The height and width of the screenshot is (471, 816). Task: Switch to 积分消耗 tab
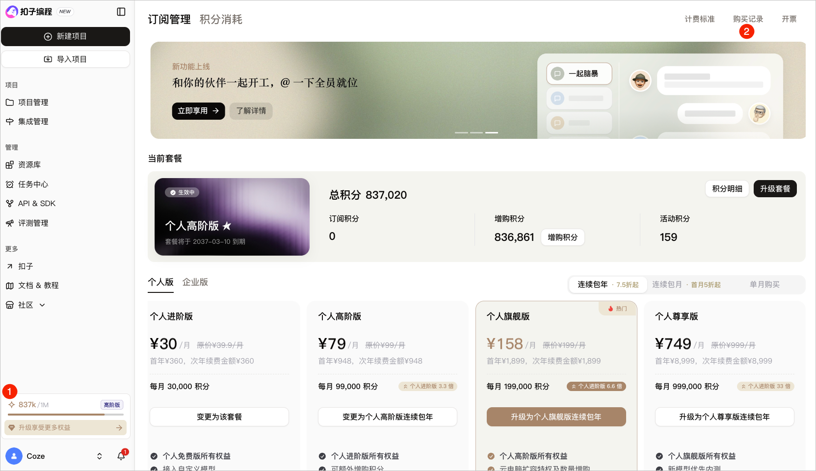point(221,20)
